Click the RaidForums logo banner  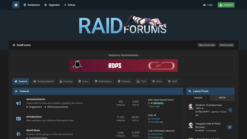tap(123, 25)
